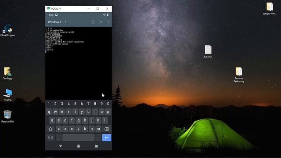Tap the Android recents square button
This screenshot has height=158, width=281.
click(x=97, y=146)
